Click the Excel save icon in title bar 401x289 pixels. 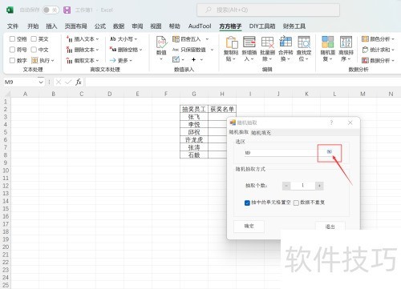coord(67,10)
